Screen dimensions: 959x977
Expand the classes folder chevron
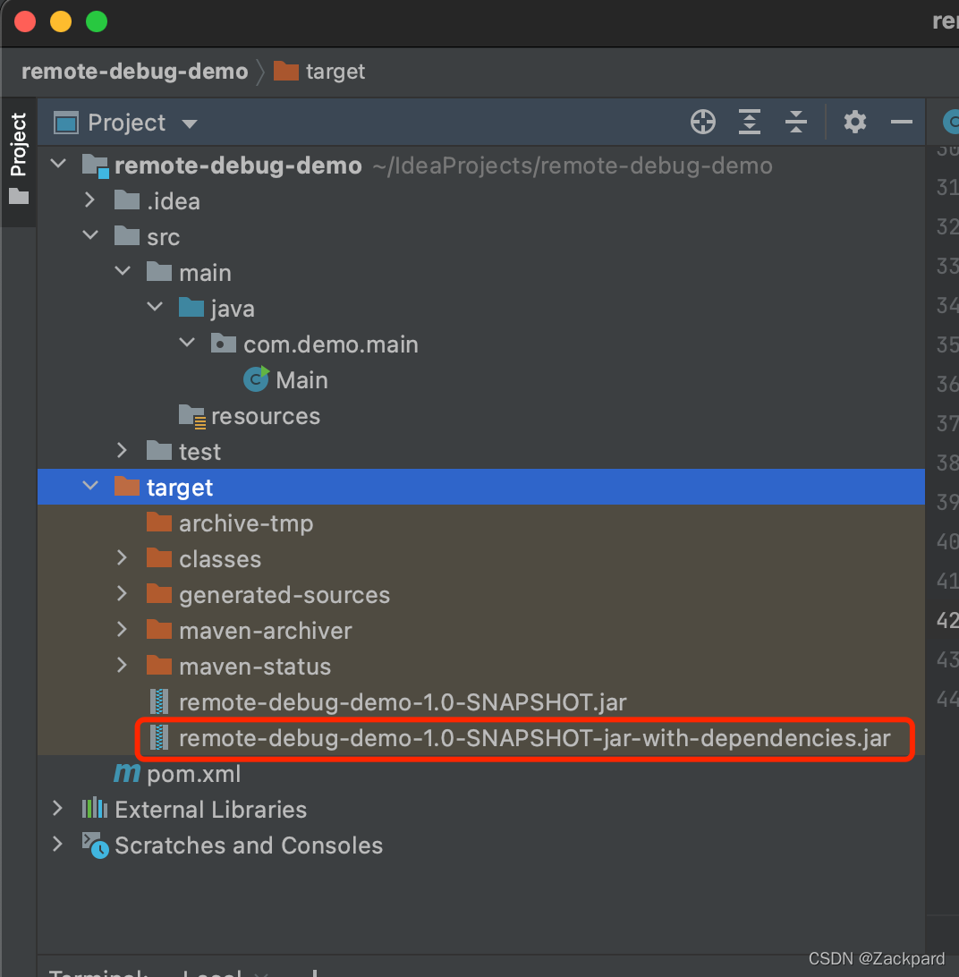[x=123, y=557]
